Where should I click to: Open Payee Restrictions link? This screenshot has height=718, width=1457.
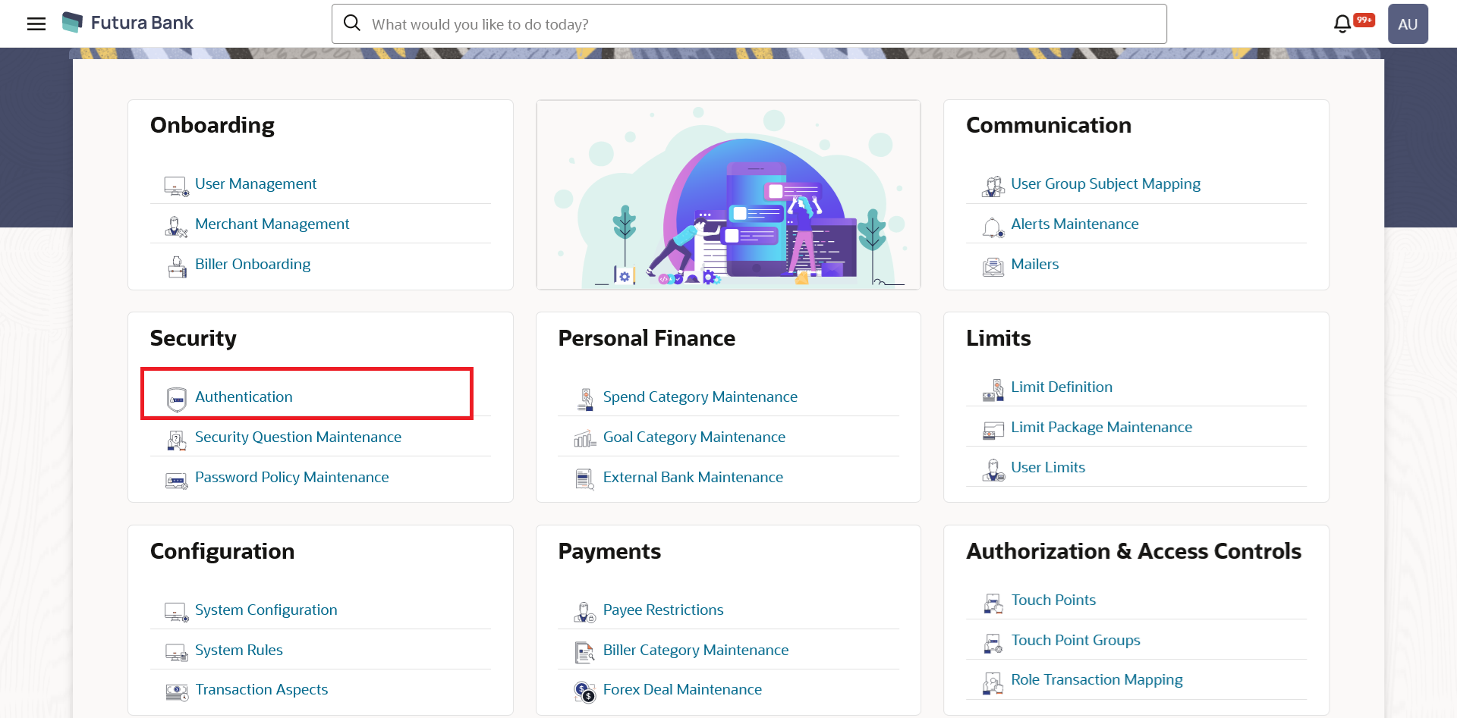663,610
